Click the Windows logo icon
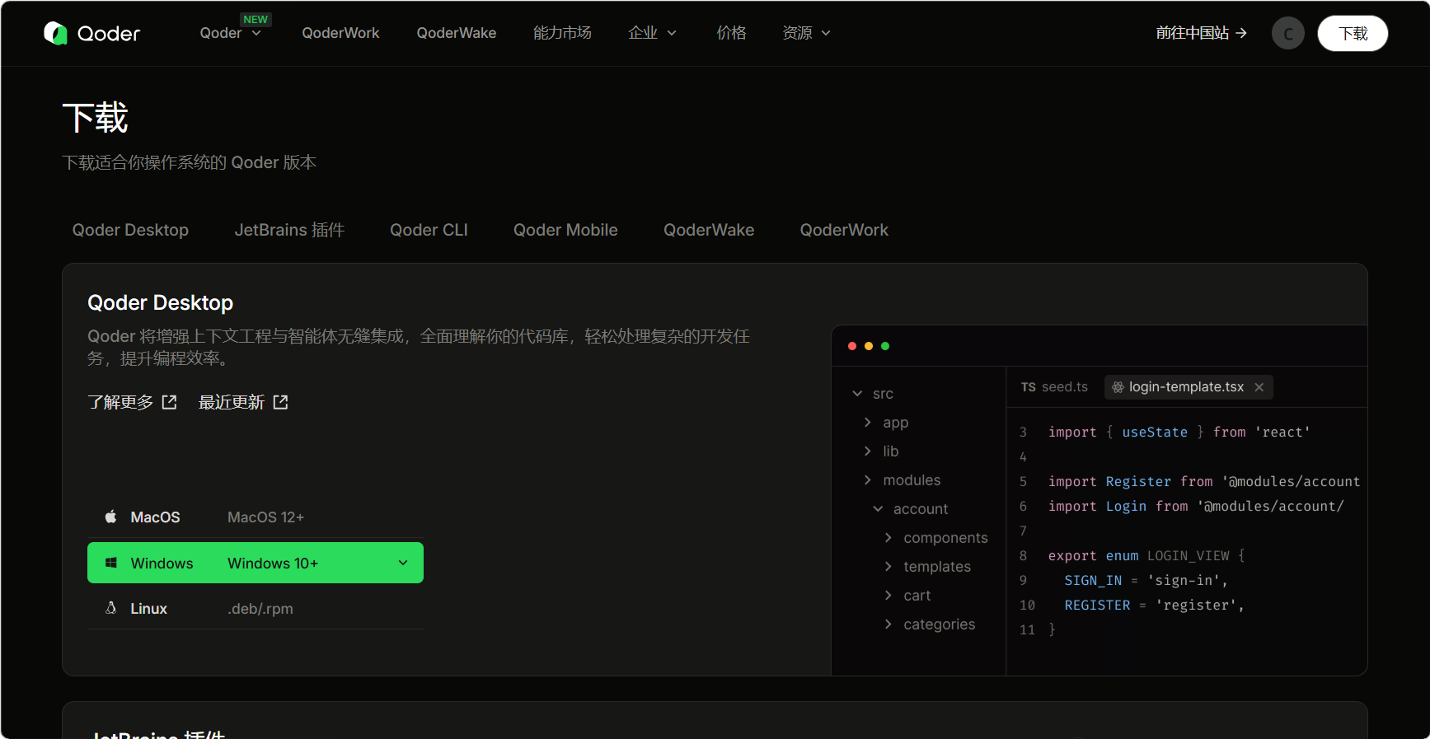 (110, 563)
